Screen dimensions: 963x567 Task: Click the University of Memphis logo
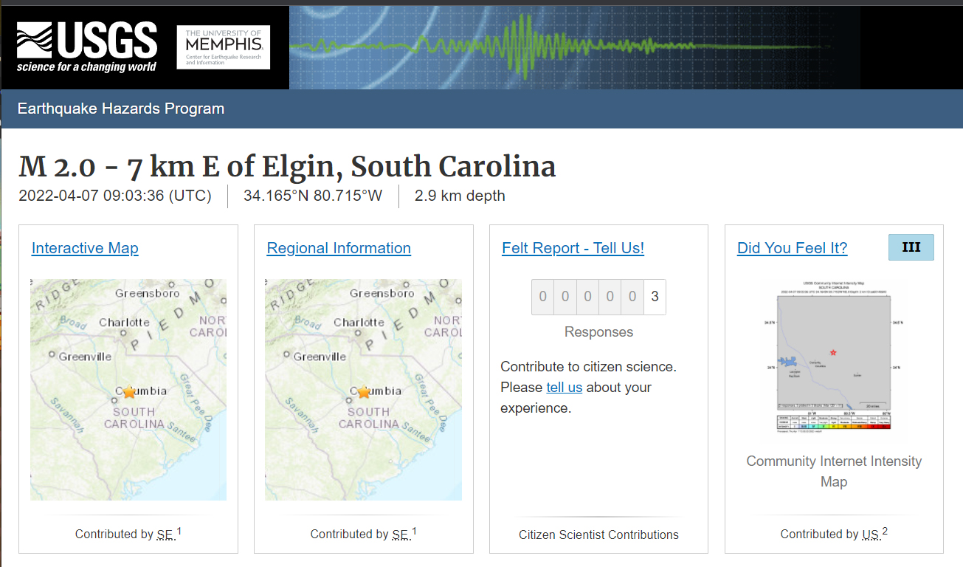(224, 47)
